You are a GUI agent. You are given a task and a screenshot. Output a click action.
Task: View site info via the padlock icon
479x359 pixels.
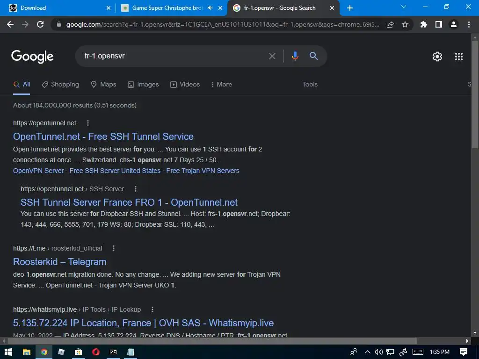click(x=59, y=24)
